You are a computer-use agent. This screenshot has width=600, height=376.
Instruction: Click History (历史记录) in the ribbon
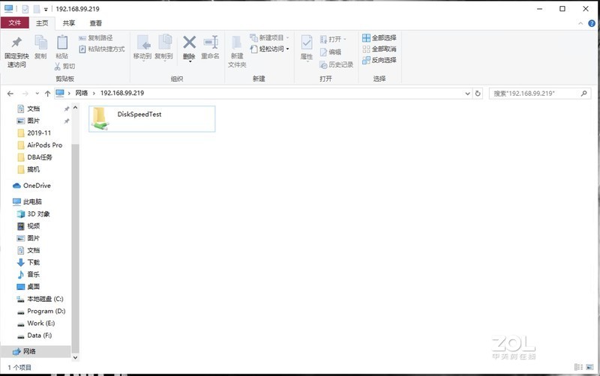pos(336,64)
